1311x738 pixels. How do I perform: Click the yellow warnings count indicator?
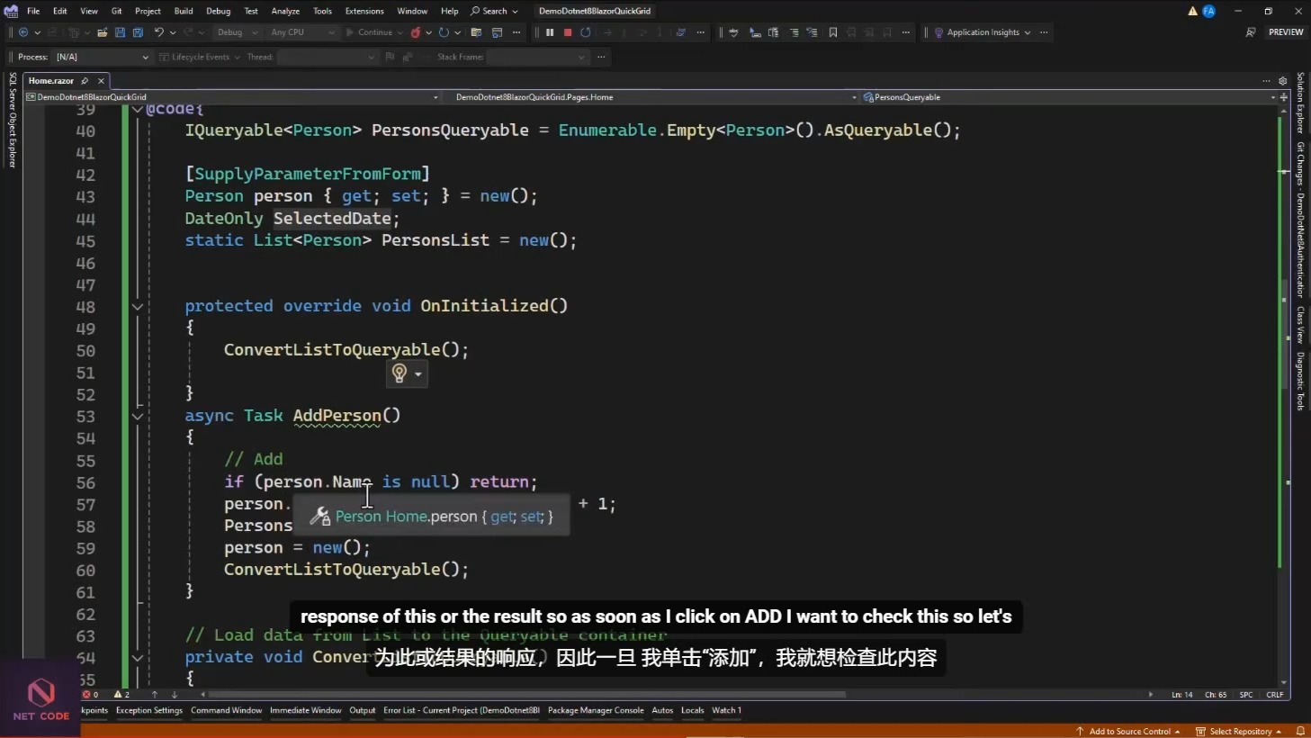click(121, 694)
